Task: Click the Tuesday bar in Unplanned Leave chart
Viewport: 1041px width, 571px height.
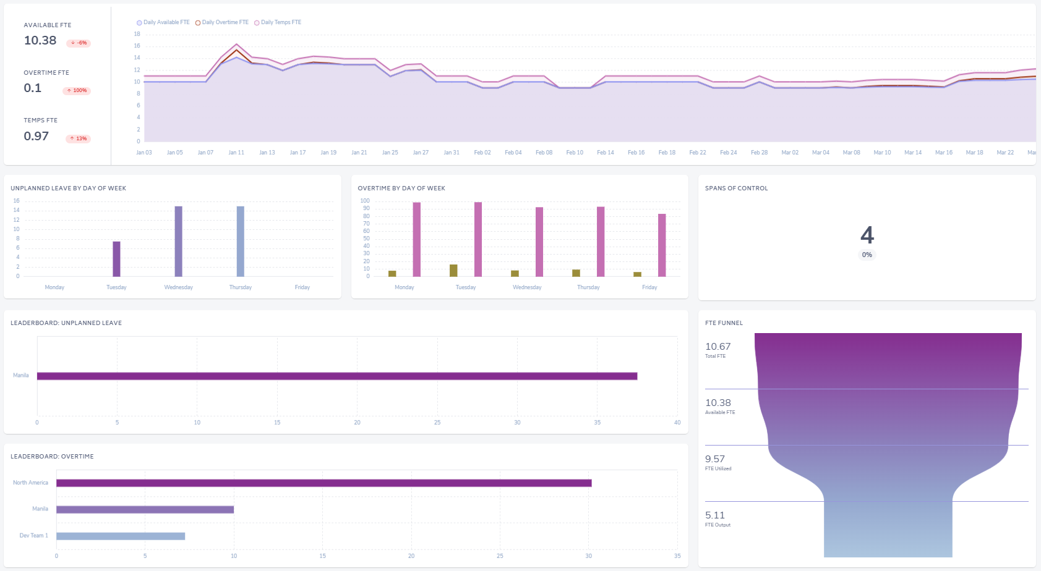Action: click(x=116, y=259)
